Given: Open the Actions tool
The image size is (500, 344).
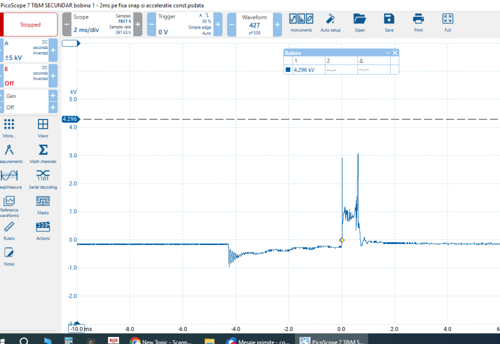Looking at the screenshot, I should pos(43,230).
